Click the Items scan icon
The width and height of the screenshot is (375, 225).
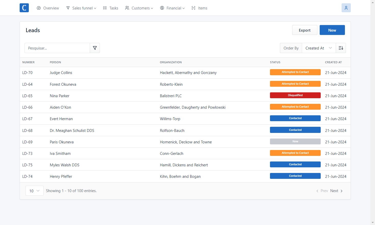[x=193, y=8]
